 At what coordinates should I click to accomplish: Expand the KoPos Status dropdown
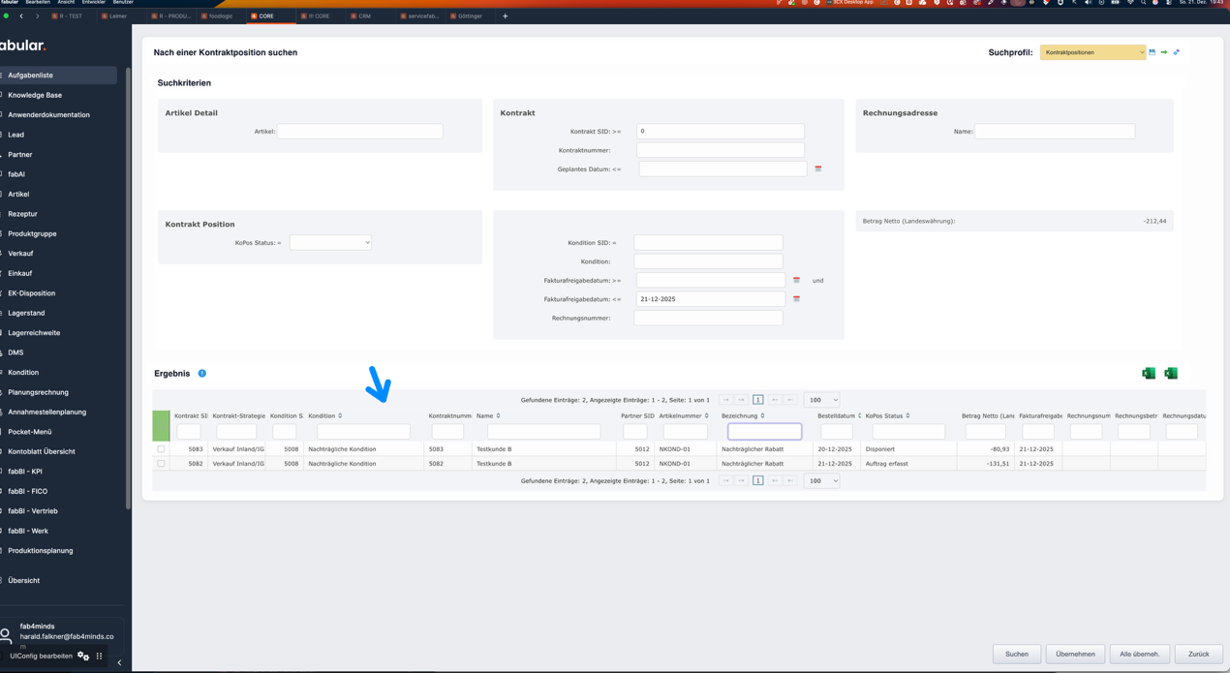point(330,242)
